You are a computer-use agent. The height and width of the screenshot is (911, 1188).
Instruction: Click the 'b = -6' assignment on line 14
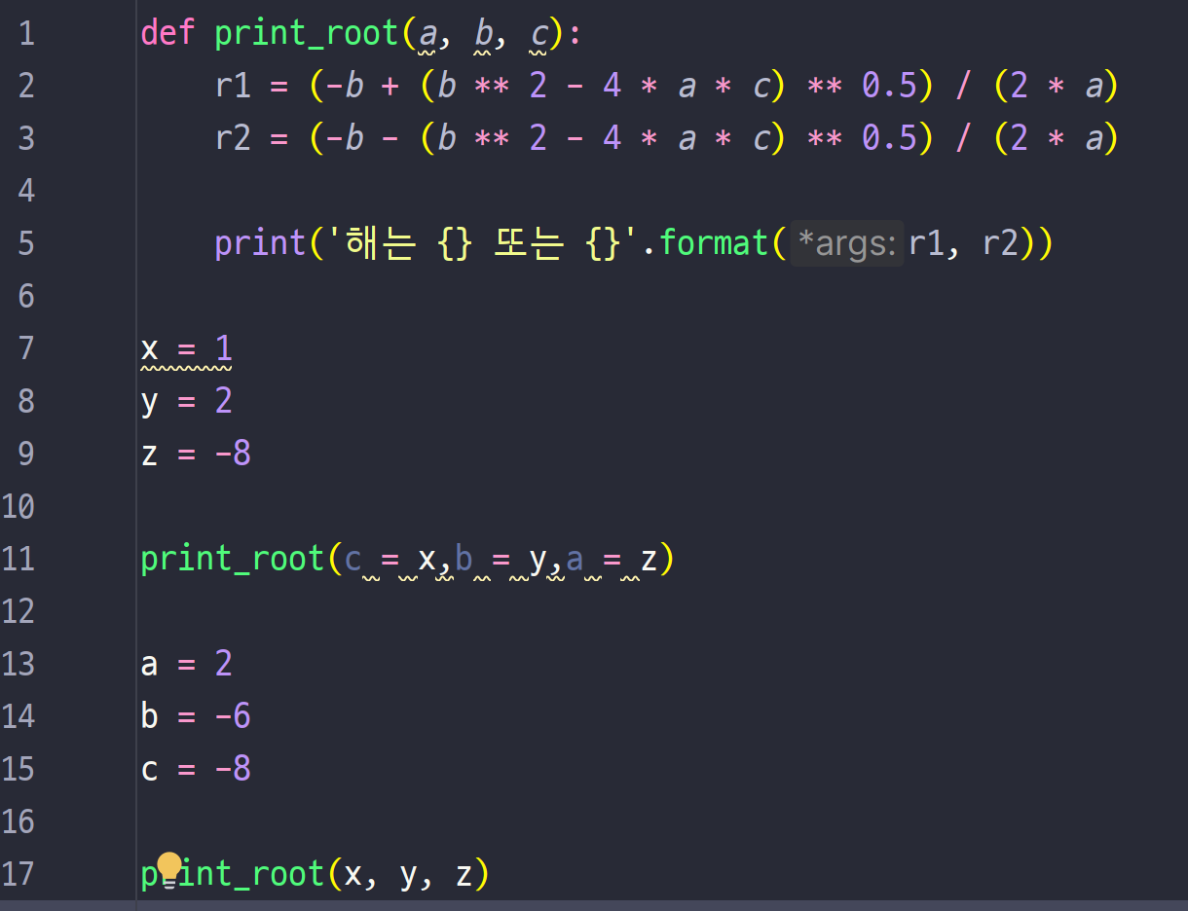point(196,716)
